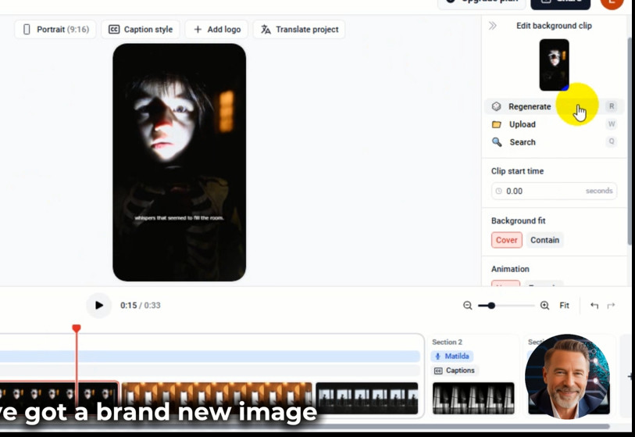Select the selected face clip in the timeline

click(x=59, y=398)
